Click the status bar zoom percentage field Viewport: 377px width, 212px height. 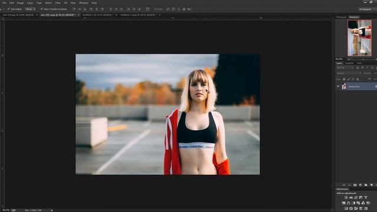pos(6,210)
